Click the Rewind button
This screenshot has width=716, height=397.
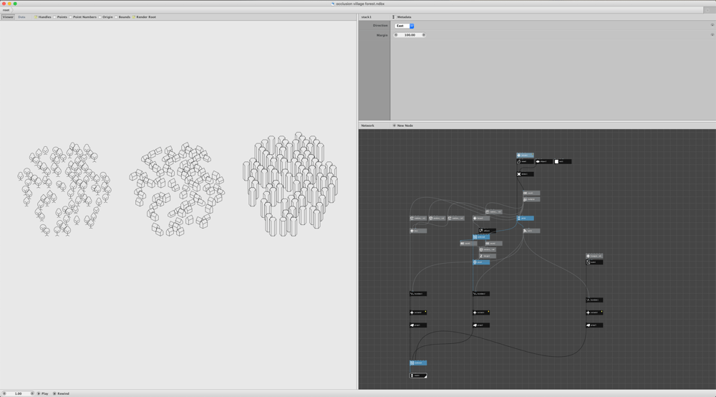coord(61,393)
